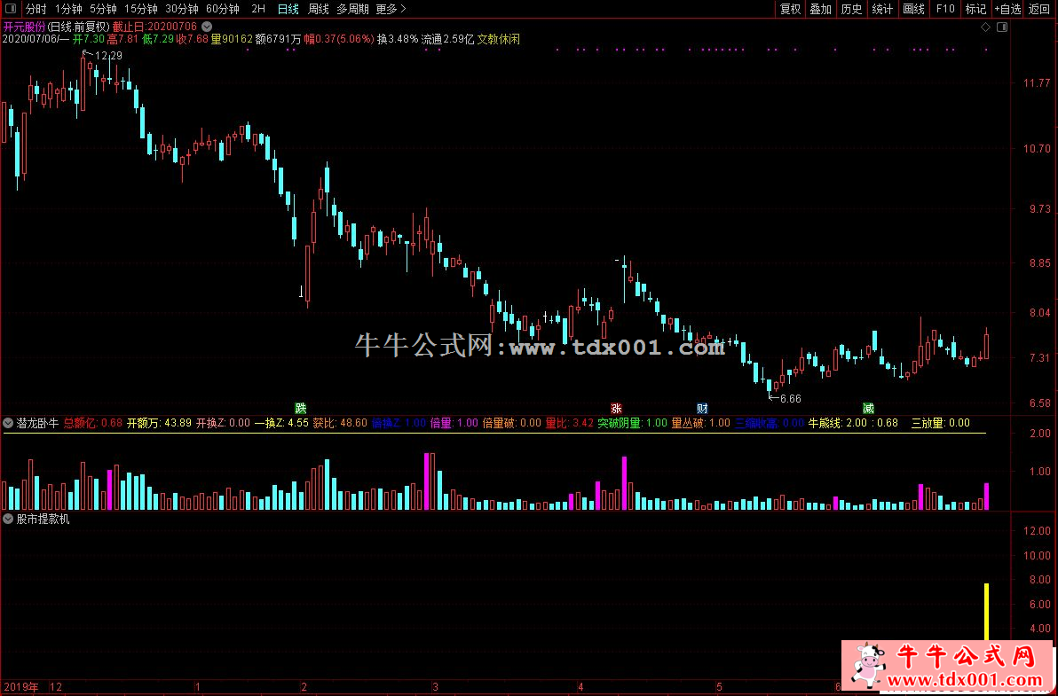Click the 换3.48% turnover value
Image resolution: width=1058 pixels, height=696 pixels.
tap(398, 39)
